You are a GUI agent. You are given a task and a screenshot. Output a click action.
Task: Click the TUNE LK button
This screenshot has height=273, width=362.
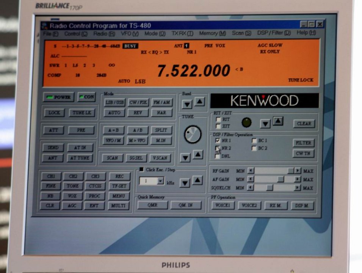pyautogui.click(x=82, y=113)
